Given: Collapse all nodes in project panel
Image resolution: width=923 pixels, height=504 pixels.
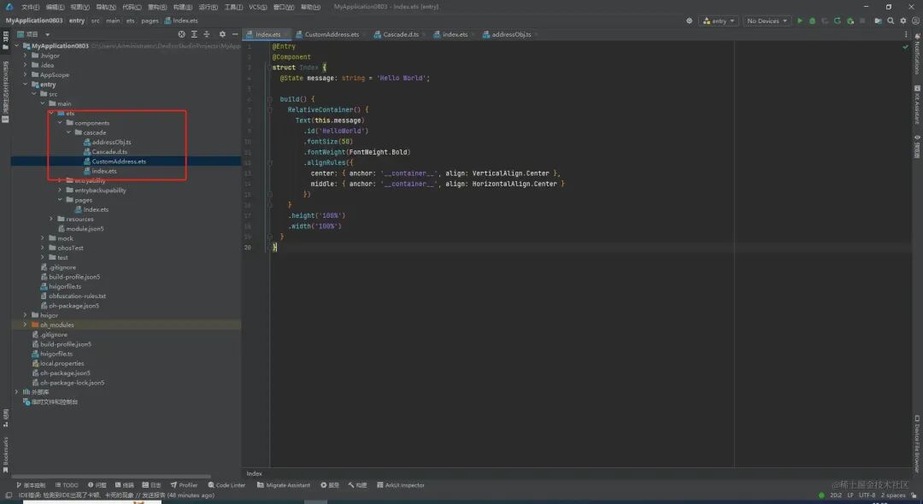Looking at the screenshot, I should coord(207,34).
